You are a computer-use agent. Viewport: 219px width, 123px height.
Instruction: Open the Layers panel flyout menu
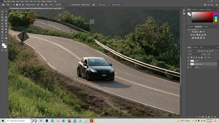click(x=218, y=47)
